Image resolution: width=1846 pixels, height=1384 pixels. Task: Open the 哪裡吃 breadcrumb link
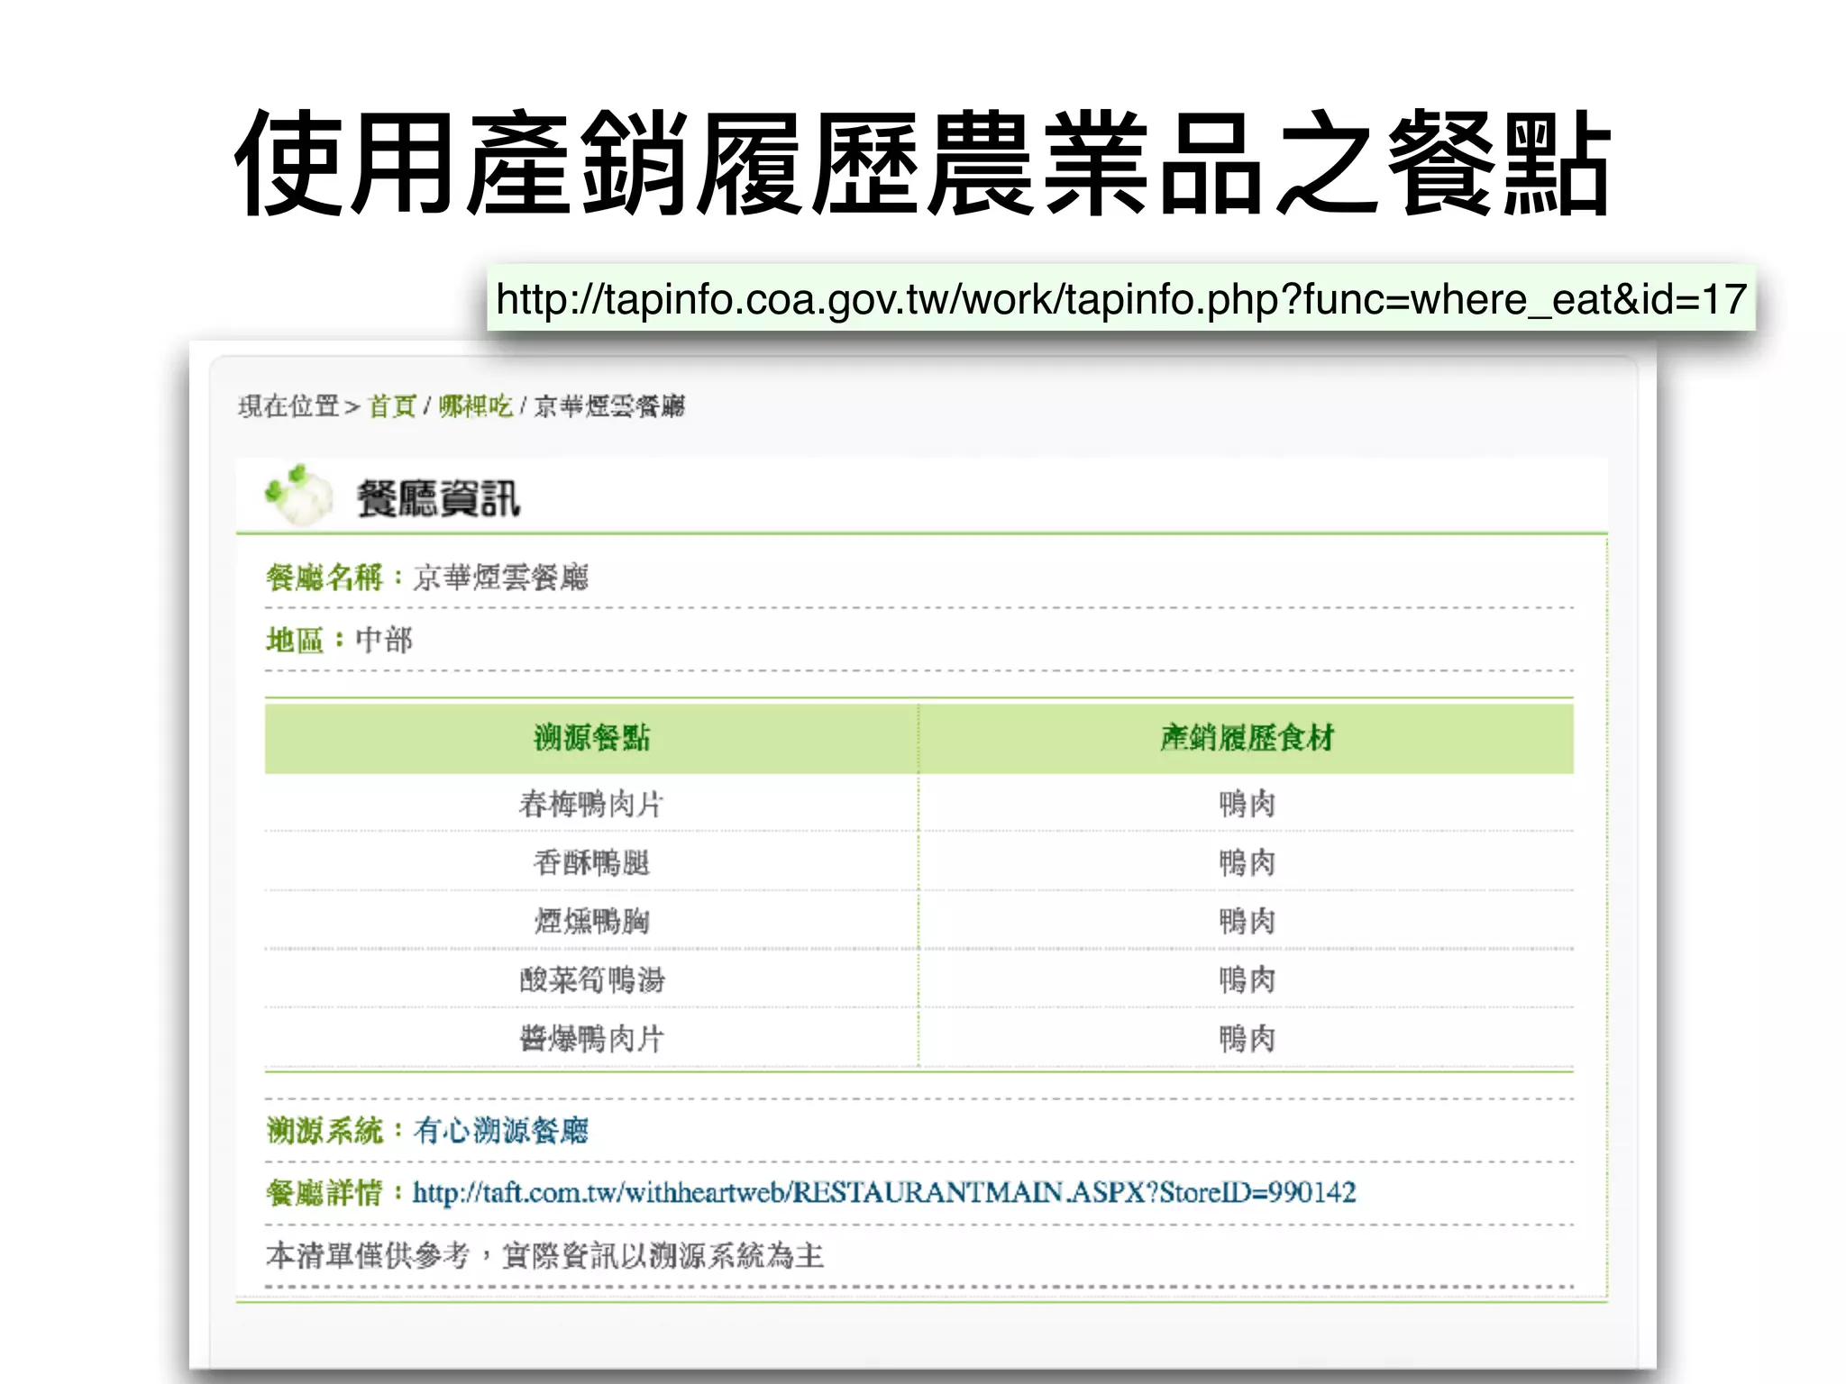click(x=476, y=406)
